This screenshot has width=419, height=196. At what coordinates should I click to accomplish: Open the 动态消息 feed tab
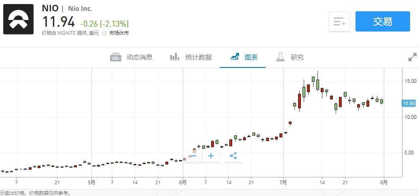click(x=131, y=57)
